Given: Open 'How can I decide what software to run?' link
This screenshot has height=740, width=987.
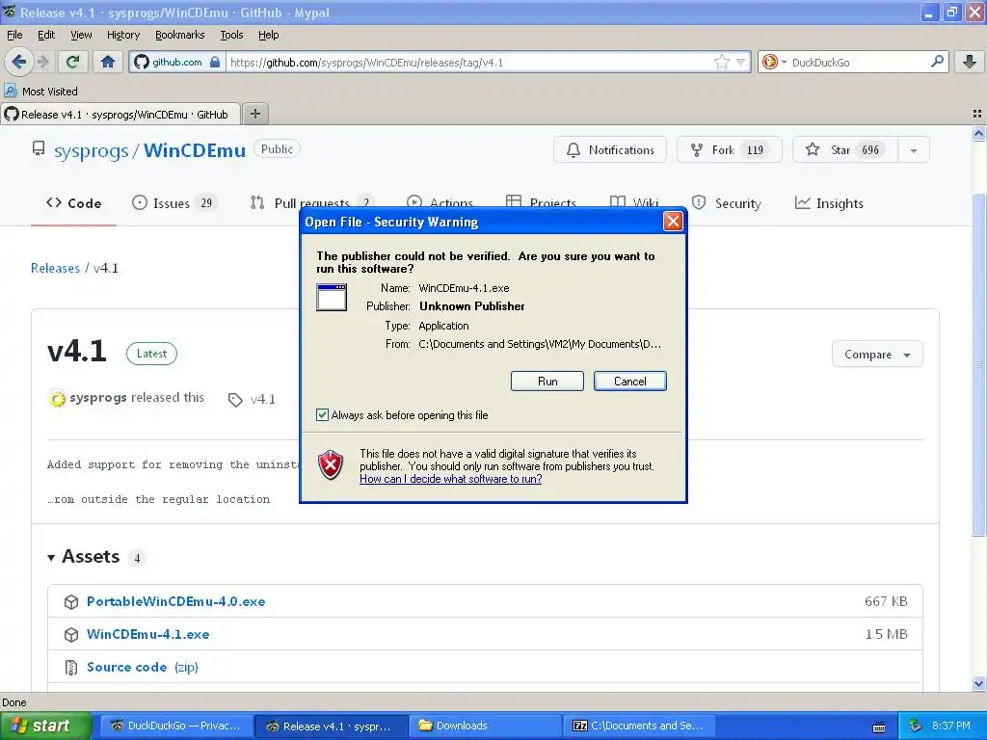Looking at the screenshot, I should [451, 479].
